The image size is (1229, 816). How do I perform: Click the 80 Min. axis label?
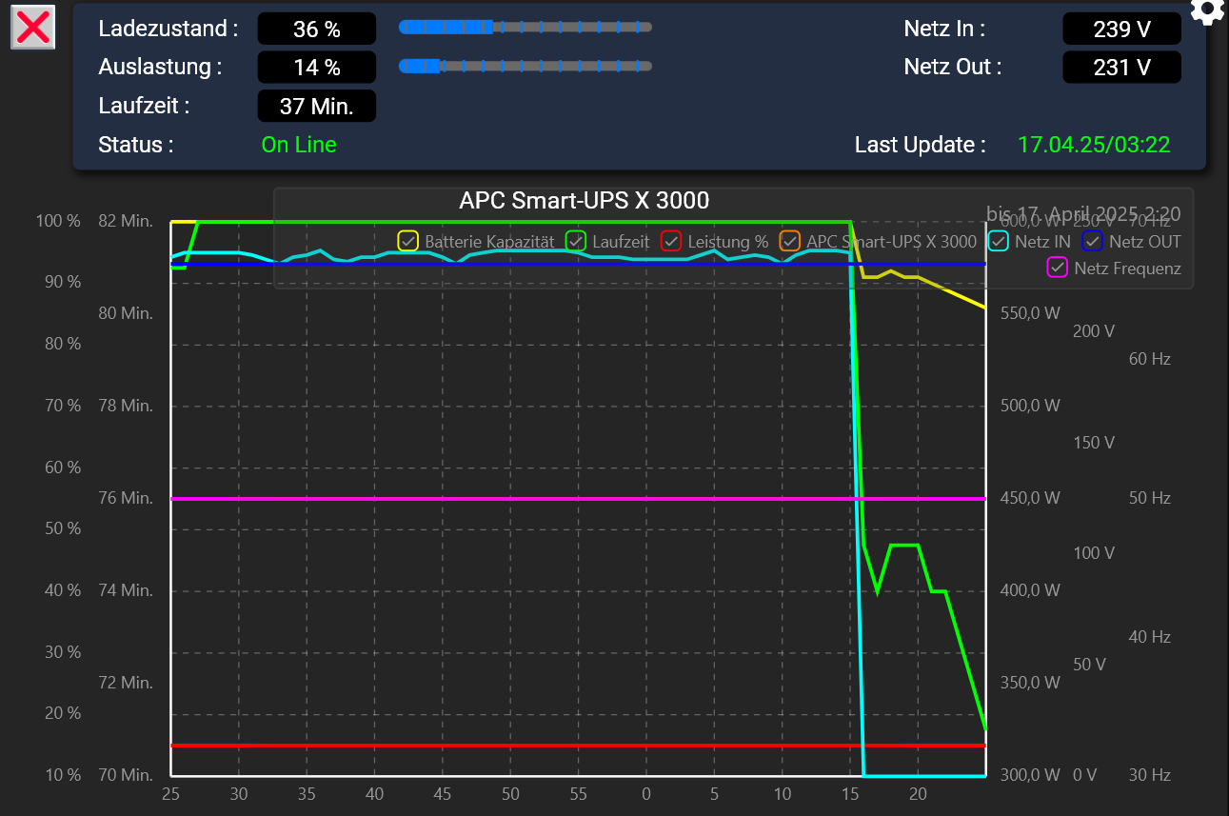pyautogui.click(x=126, y=313)
